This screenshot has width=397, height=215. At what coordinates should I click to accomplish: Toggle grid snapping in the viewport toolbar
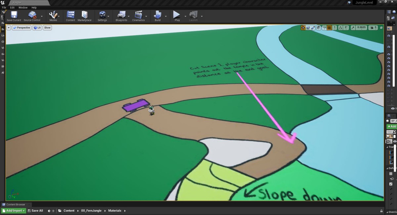[329, 28]
